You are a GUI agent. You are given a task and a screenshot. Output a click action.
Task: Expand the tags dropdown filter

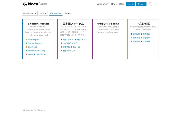(x=43, y=13)
